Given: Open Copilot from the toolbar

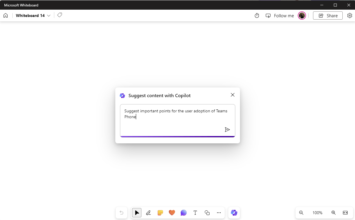Looking at the screenshot, I should [234, 213].
